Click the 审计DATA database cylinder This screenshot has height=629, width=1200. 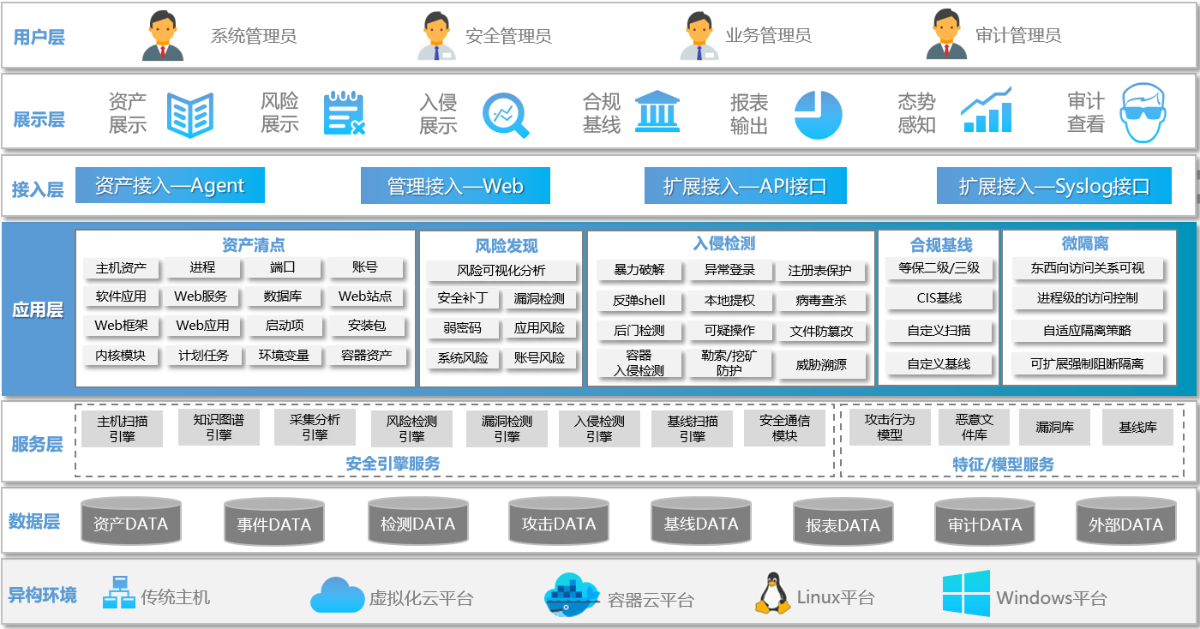985,524
